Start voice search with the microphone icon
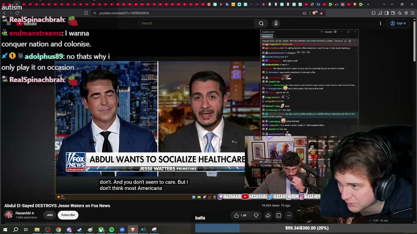417x234 pixels. point(276,23)
